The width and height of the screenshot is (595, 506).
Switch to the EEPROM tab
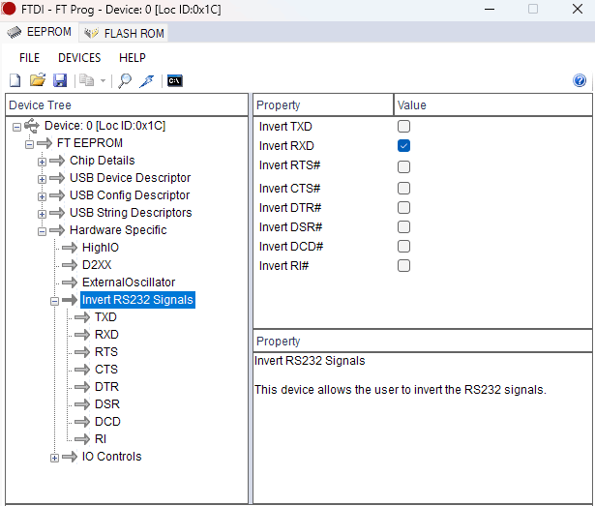pos(39,32)
